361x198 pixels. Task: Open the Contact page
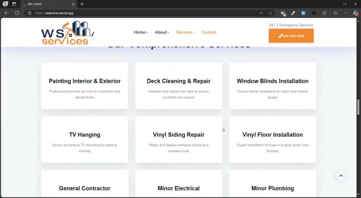tap(209, 32)
